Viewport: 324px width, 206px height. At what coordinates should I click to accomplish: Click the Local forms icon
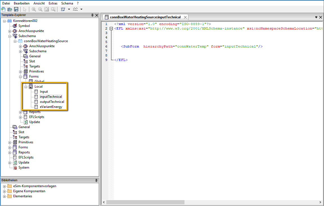[31, 87]
